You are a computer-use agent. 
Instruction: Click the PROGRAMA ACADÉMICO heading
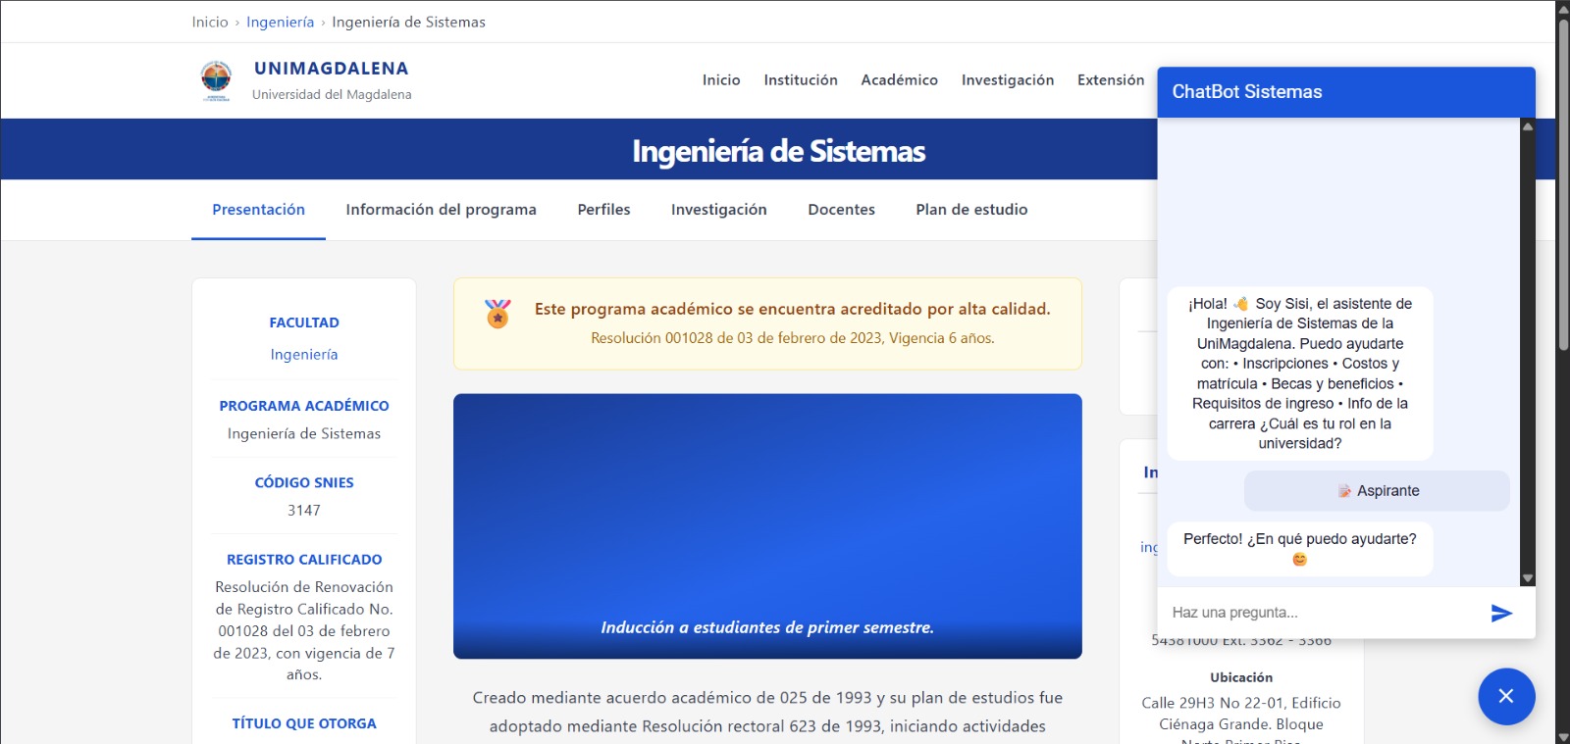coord(304,406)
